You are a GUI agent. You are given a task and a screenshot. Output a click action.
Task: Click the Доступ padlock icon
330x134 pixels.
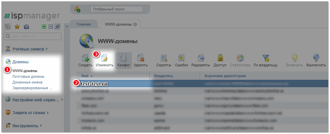click(x=220, y=58)
